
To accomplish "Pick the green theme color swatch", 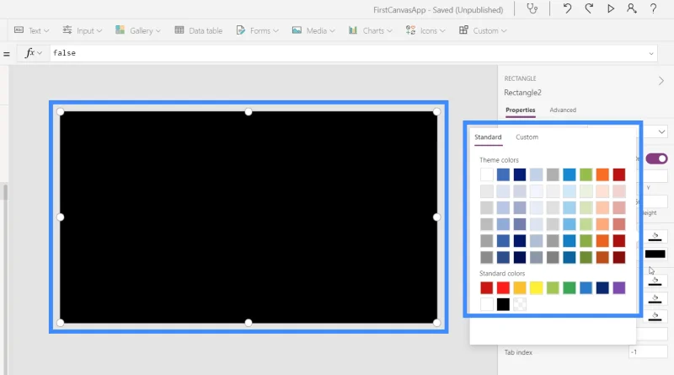I will (x=586, y=174).
